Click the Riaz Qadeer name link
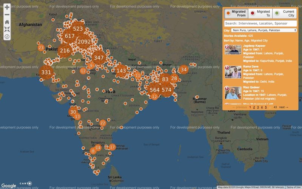The image size is (302, 189). 251,87
